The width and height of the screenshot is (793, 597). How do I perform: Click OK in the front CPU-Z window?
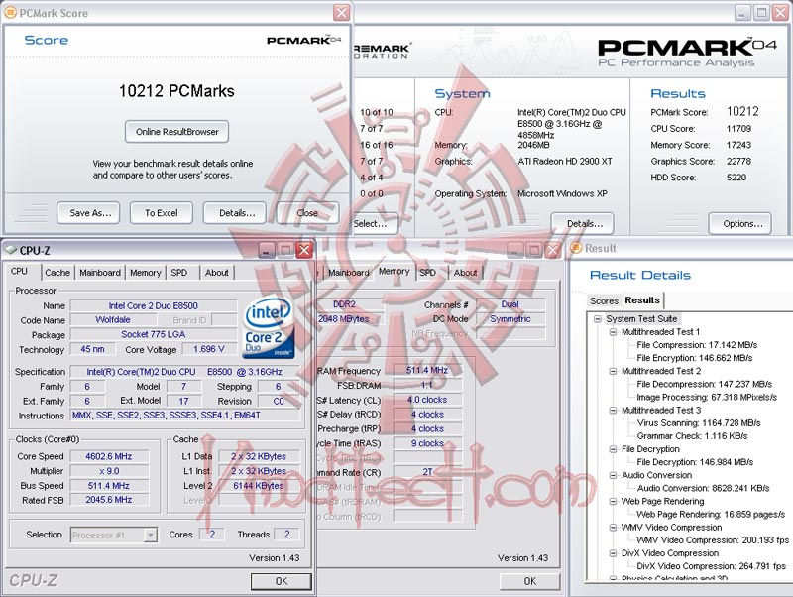point(282,581)
